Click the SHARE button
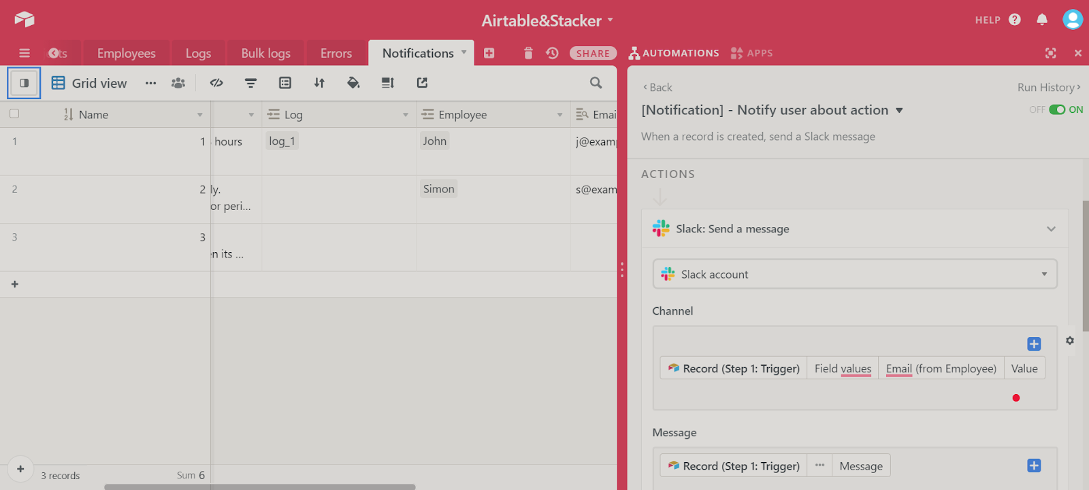1089x490 pixels. pyautogui.click(x=594, y=53)
